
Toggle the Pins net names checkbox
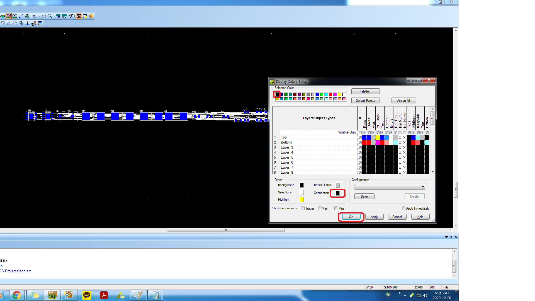click(336, 208)
